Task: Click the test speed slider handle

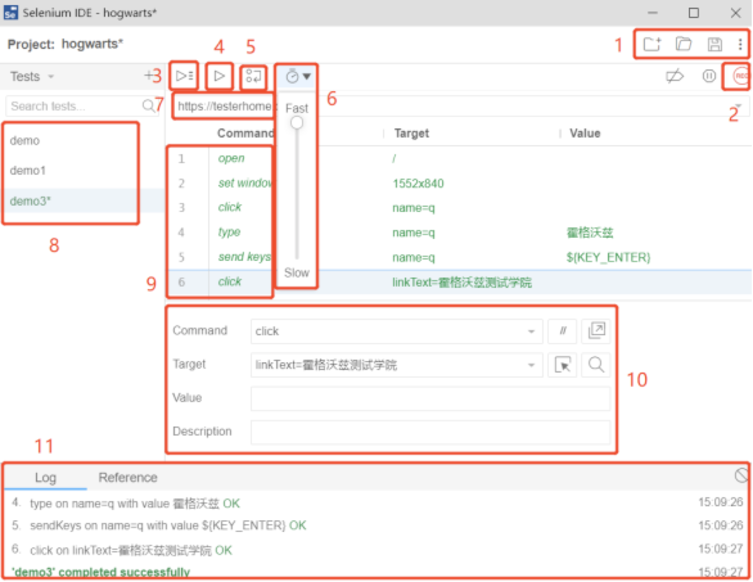Action: [x=297, y=123]
